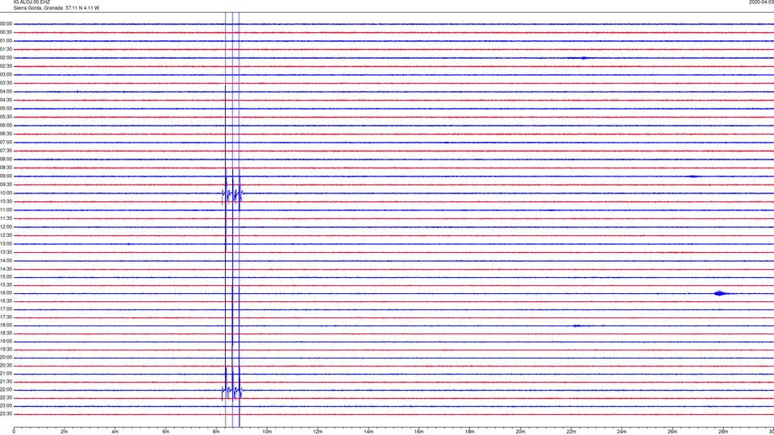The width and height of the screenshot is (774, 435).
Task: Select the 10:00 time label
Action: 6,193
